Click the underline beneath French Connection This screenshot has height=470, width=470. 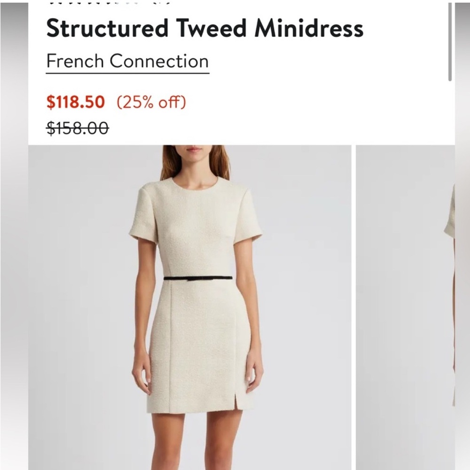pos(127,73)
